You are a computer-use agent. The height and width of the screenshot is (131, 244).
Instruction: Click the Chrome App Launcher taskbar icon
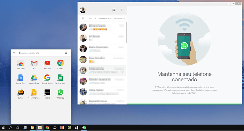click(x=40, y=128)
